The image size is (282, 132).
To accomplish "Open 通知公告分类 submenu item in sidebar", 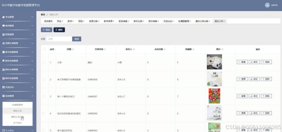I will [x=17, y=117].
